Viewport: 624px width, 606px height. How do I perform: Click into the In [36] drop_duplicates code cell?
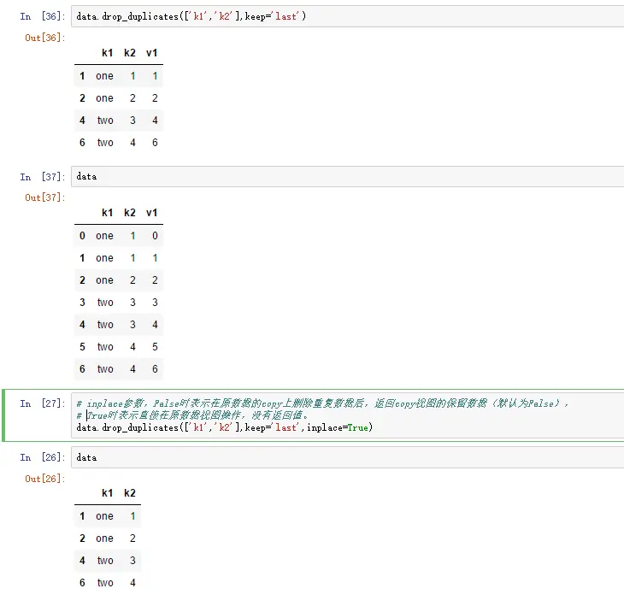(347, 16)
